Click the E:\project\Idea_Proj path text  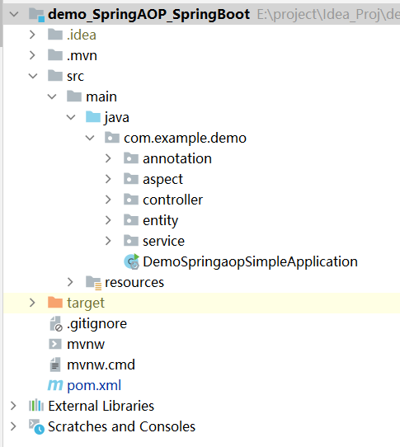coord(328,15)
